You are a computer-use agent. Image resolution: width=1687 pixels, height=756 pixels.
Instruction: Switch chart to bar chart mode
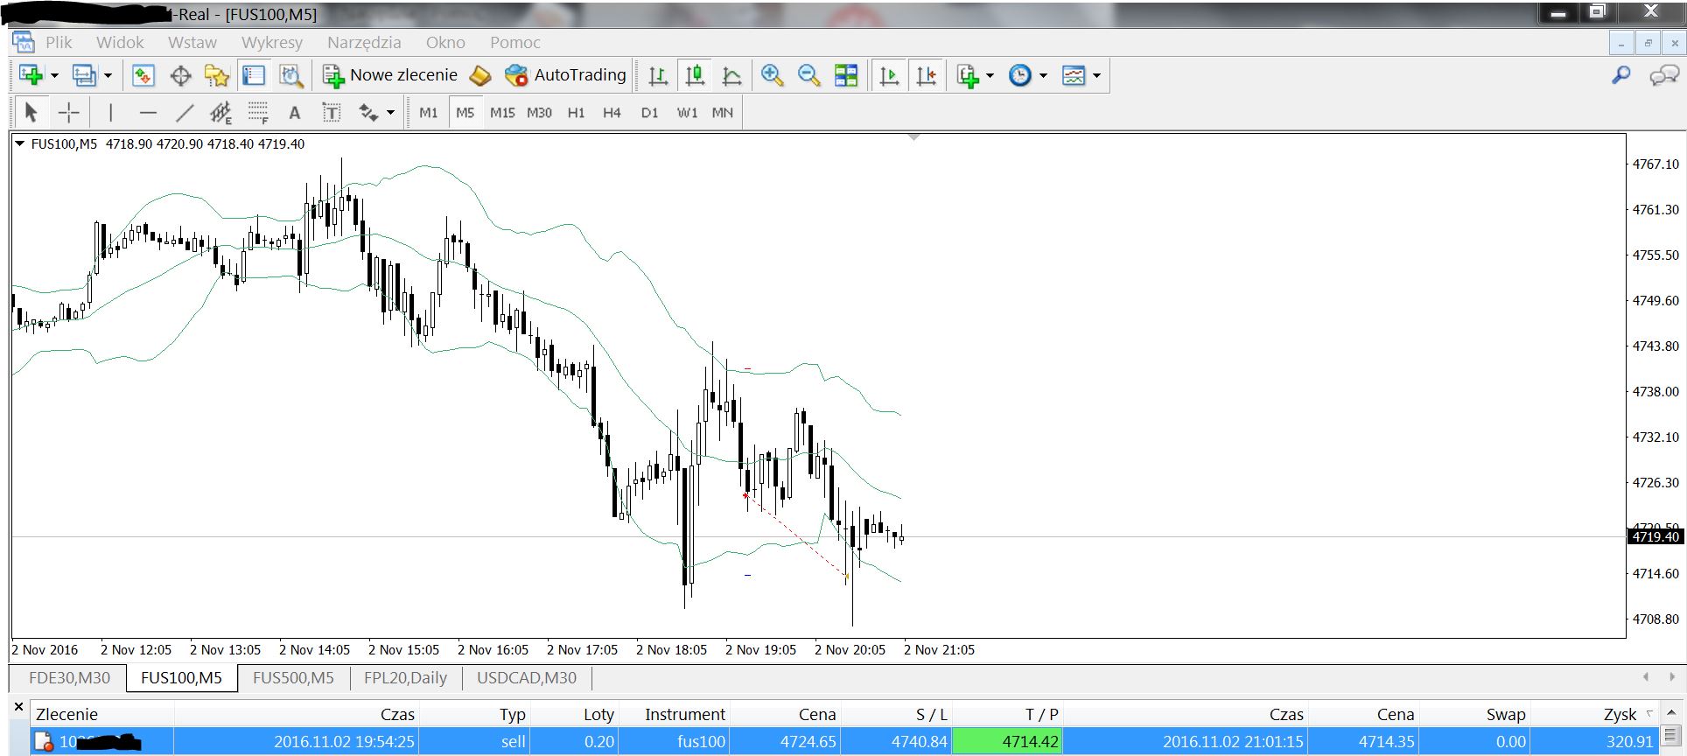coord(658,75)
